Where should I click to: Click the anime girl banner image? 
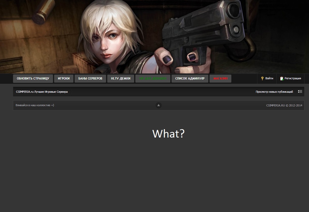click(x=154, y=37)
